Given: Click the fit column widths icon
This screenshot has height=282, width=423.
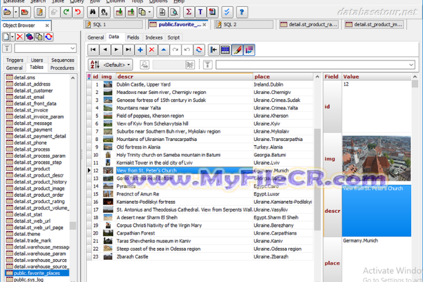Looking at the screenshot, I should click(213, 50).
